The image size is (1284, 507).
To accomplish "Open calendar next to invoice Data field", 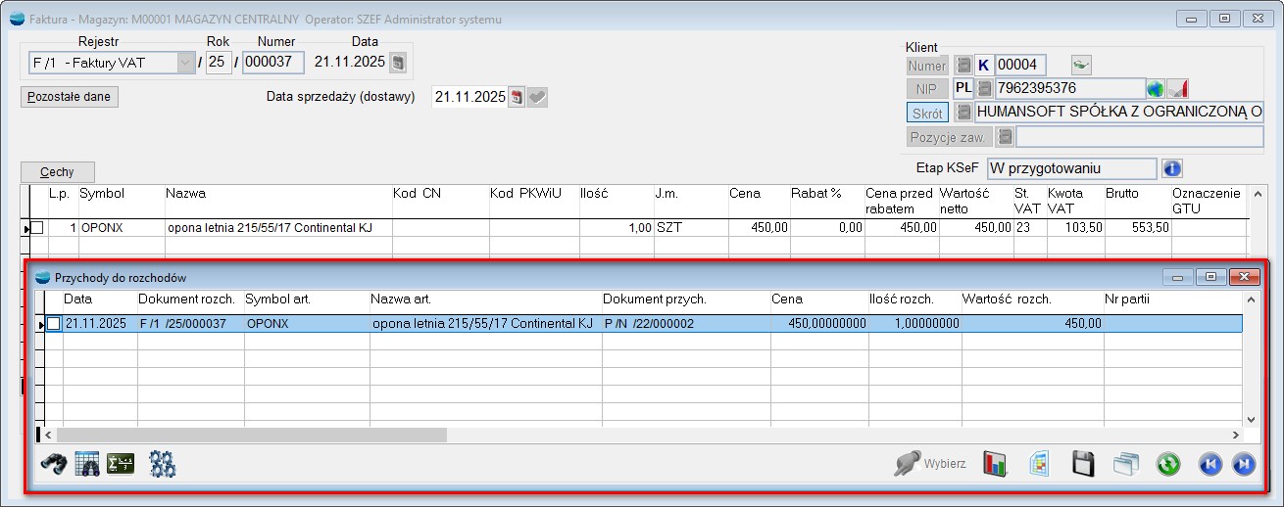I will point(397,63).
